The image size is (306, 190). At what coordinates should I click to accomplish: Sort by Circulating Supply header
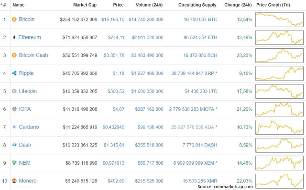pos(197,5)
